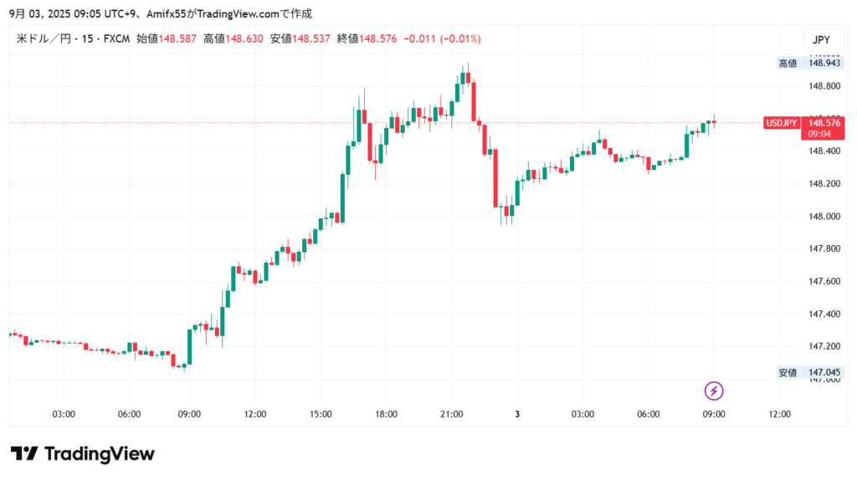Click the 21:00 time axis label
857x481 pixels.
click(x=452, y=414)
